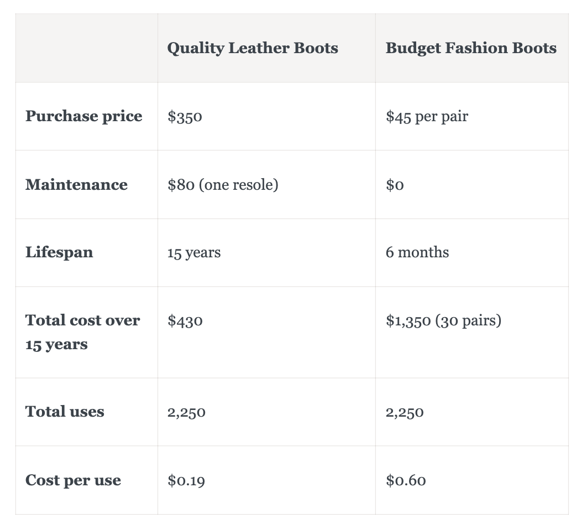Click the $350 purchase price cell
The image size is (587, 529).
(185, 116)
